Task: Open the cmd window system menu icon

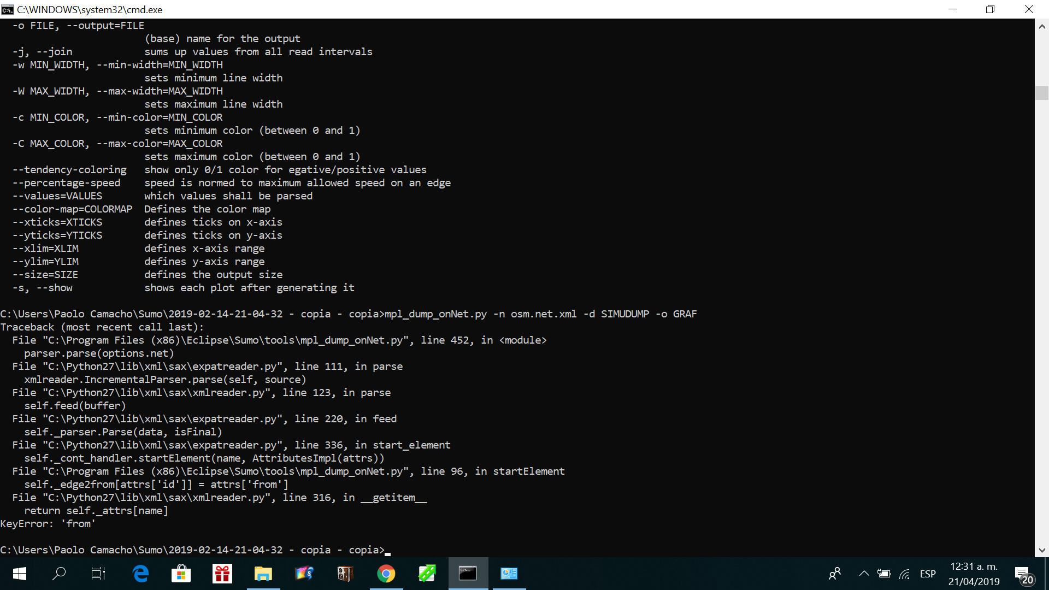Action: 8,9
